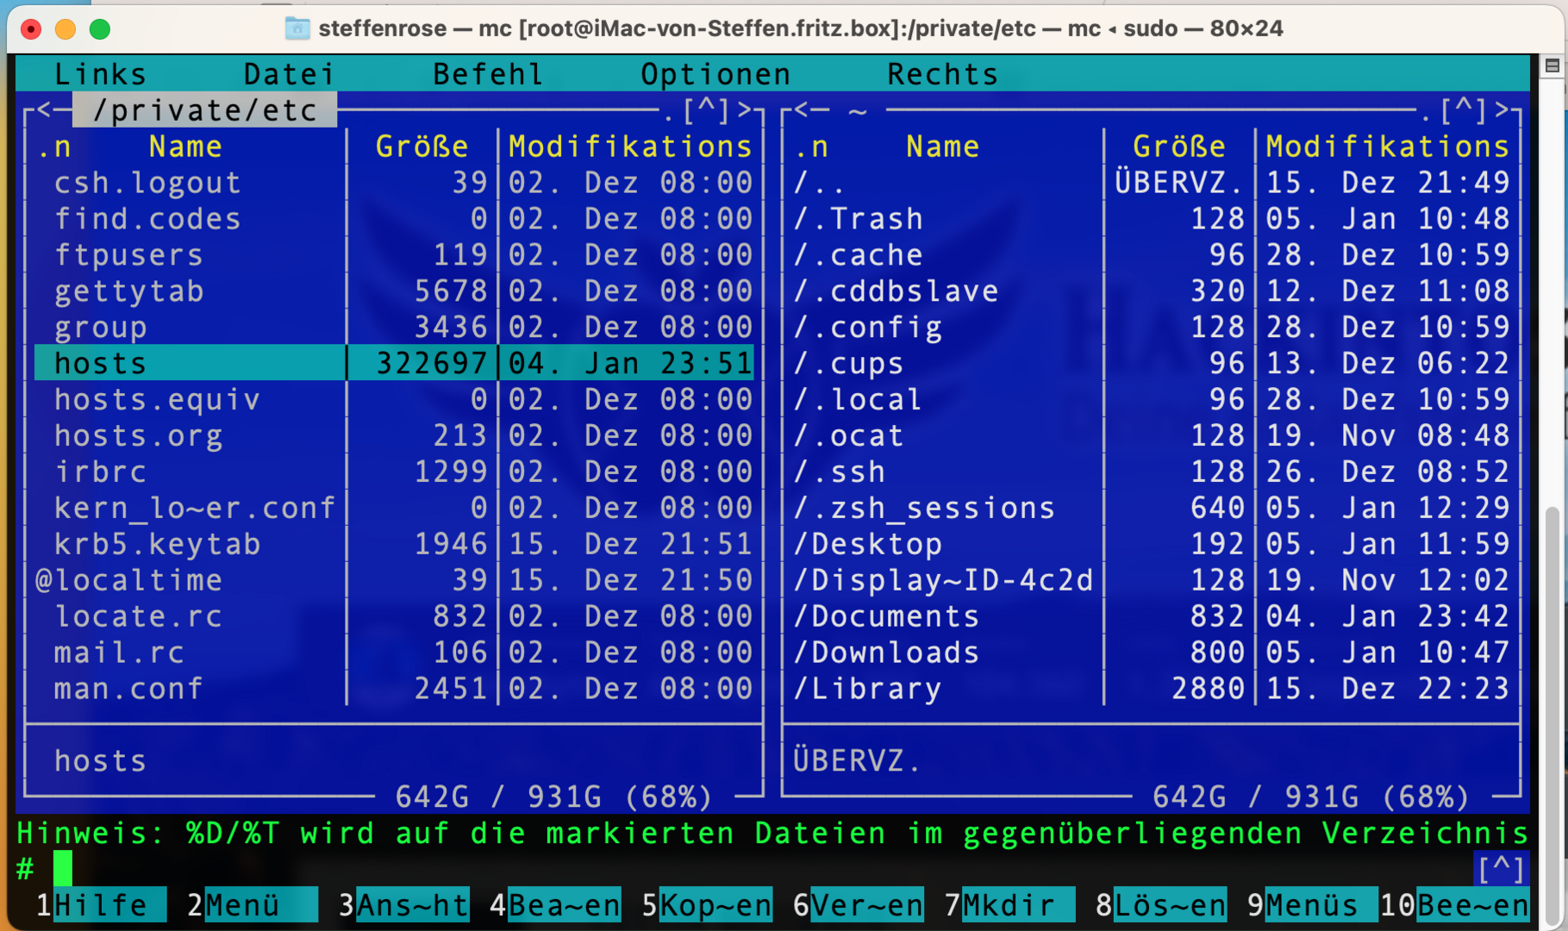Open right panel history list caret
1568x931 pixels.
pyautogui.click(x=1464, y=110)
